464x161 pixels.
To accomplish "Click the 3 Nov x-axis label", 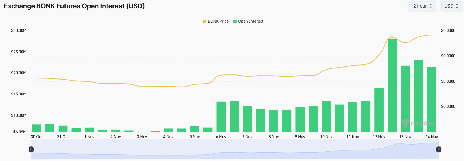I will (142, 137).
